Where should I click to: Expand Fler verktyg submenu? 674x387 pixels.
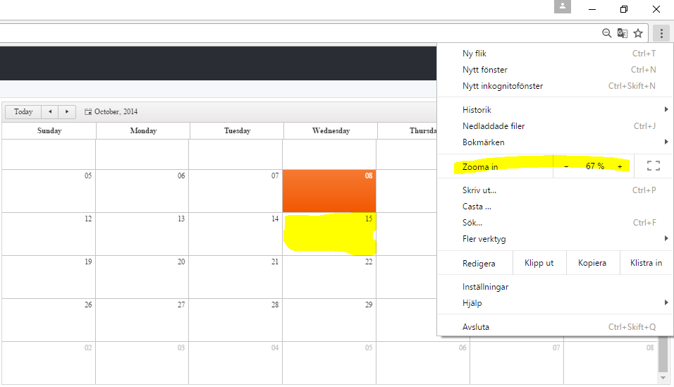(x=555, y=239)
